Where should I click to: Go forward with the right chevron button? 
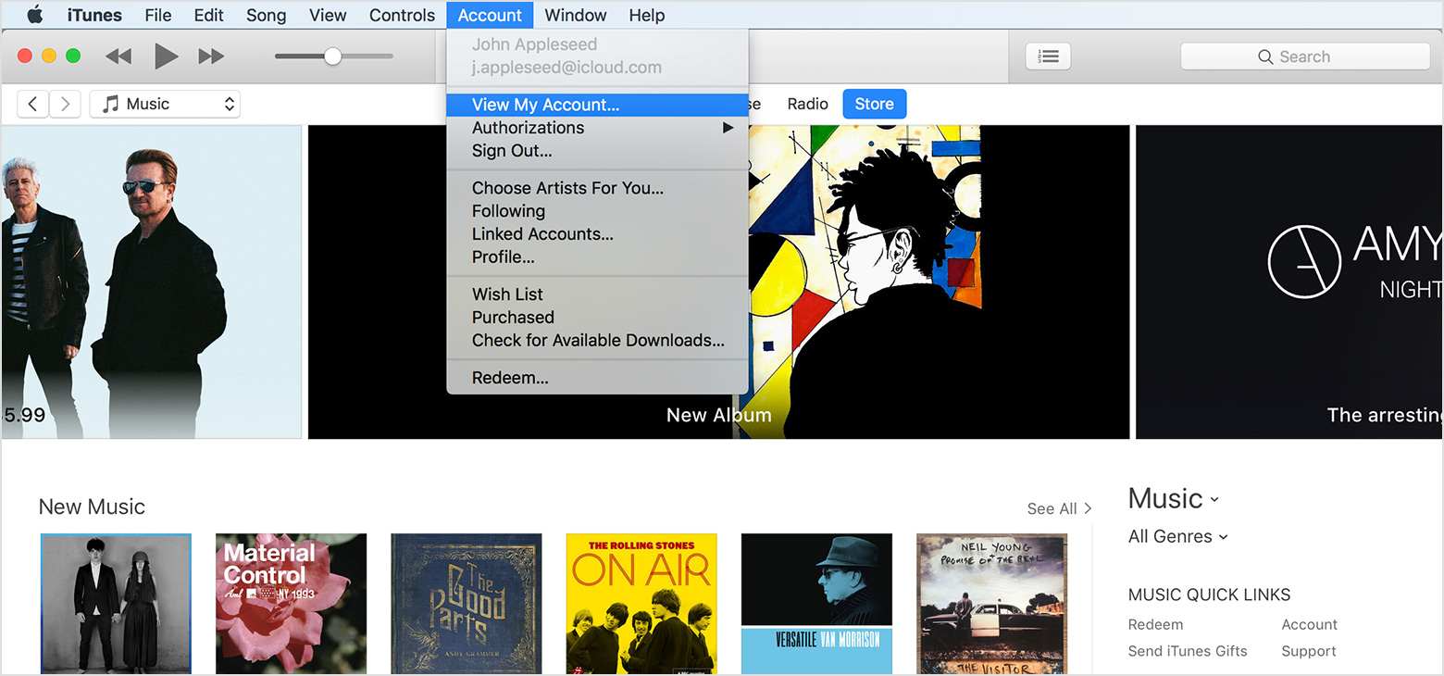pos(65,104)
